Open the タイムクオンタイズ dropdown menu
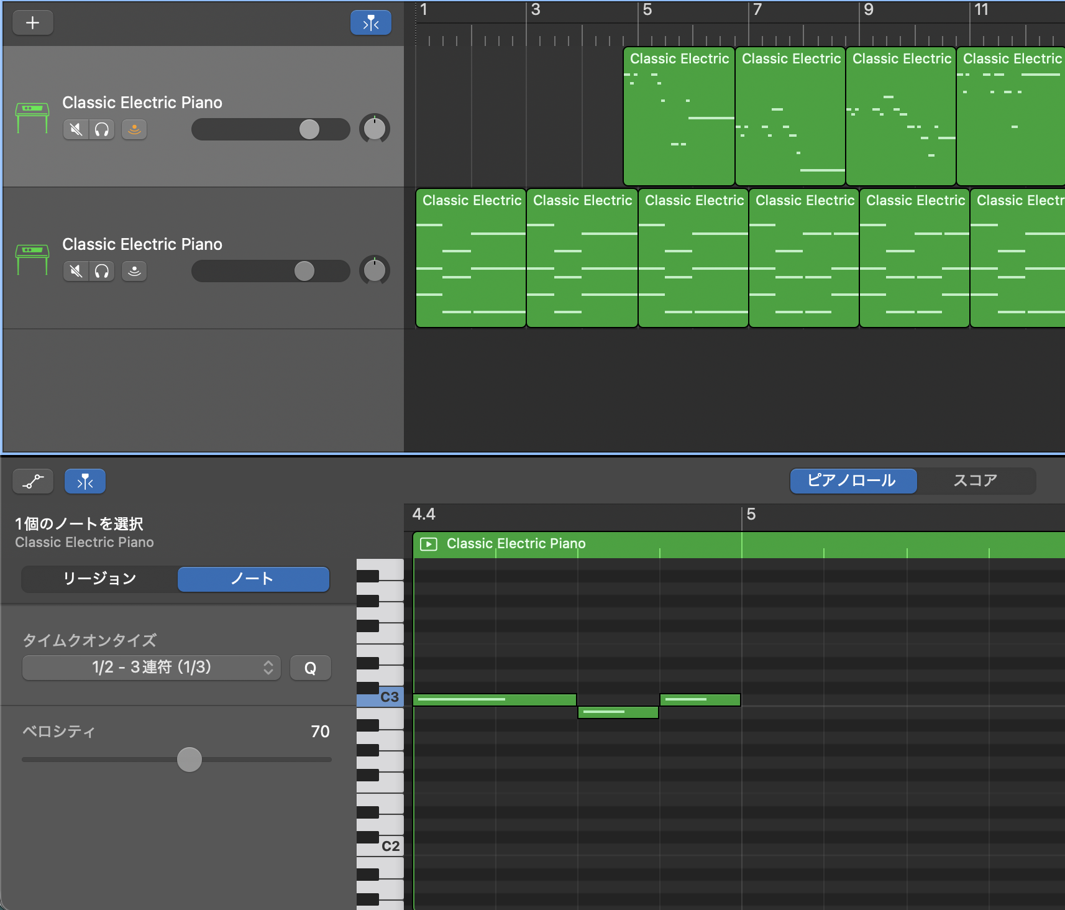Screen dimensions: 1065x910 152,668
